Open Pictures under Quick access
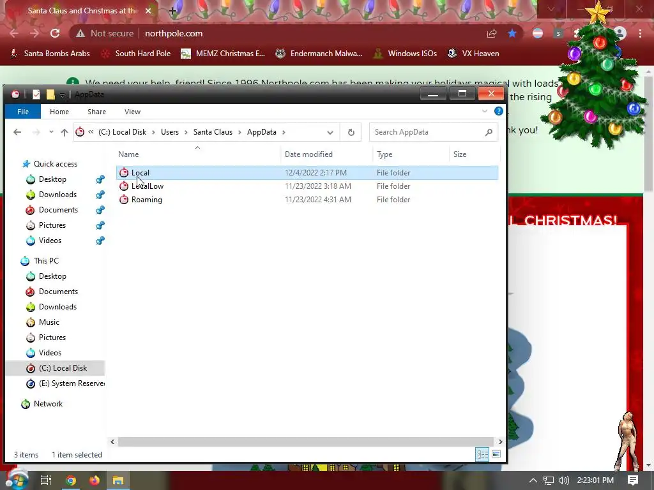This screenshot has height=490, width=654. point(52,225)
